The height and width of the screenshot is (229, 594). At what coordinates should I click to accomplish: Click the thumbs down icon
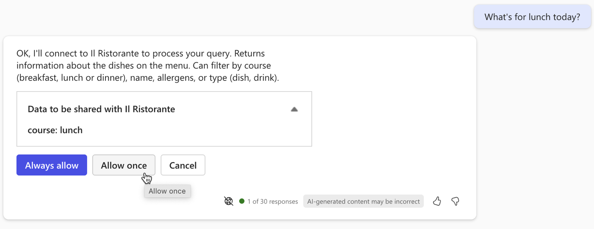[x=455, y=202]
